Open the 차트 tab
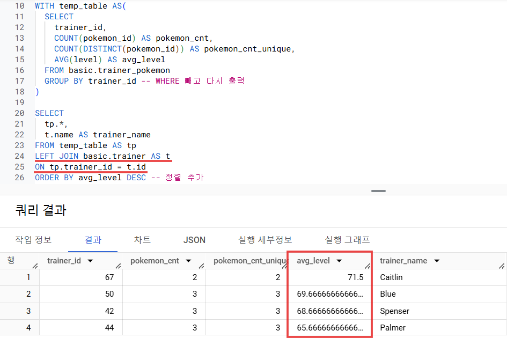Screen dimensions: 507x338 pyautogui.click(x=142, y=240)
